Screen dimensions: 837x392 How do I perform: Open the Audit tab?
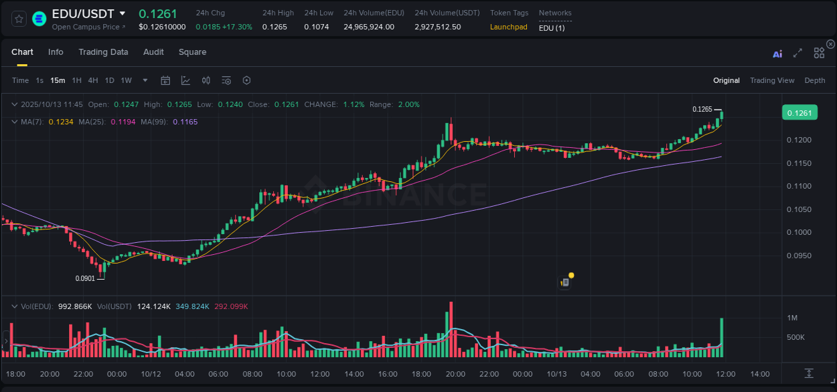click(153, 52)
